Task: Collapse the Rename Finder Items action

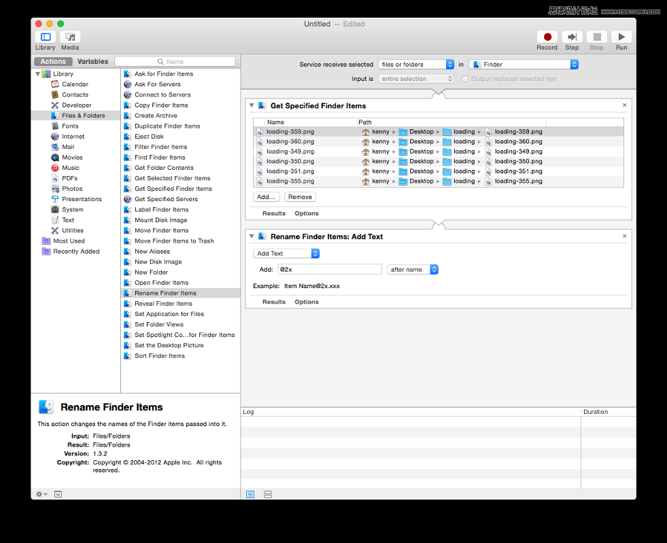Action: (x=252, y=236)
